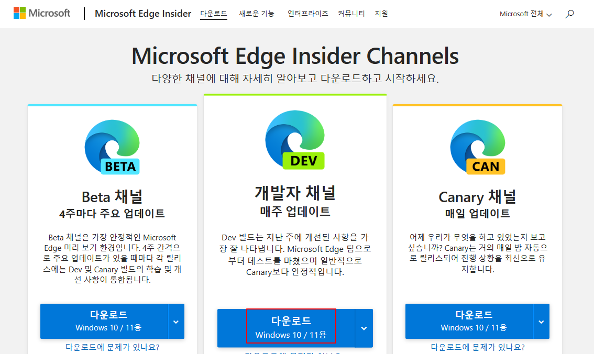Download Dev channel for Windows 10/11
594x354 pixels.
click(287, 328)
